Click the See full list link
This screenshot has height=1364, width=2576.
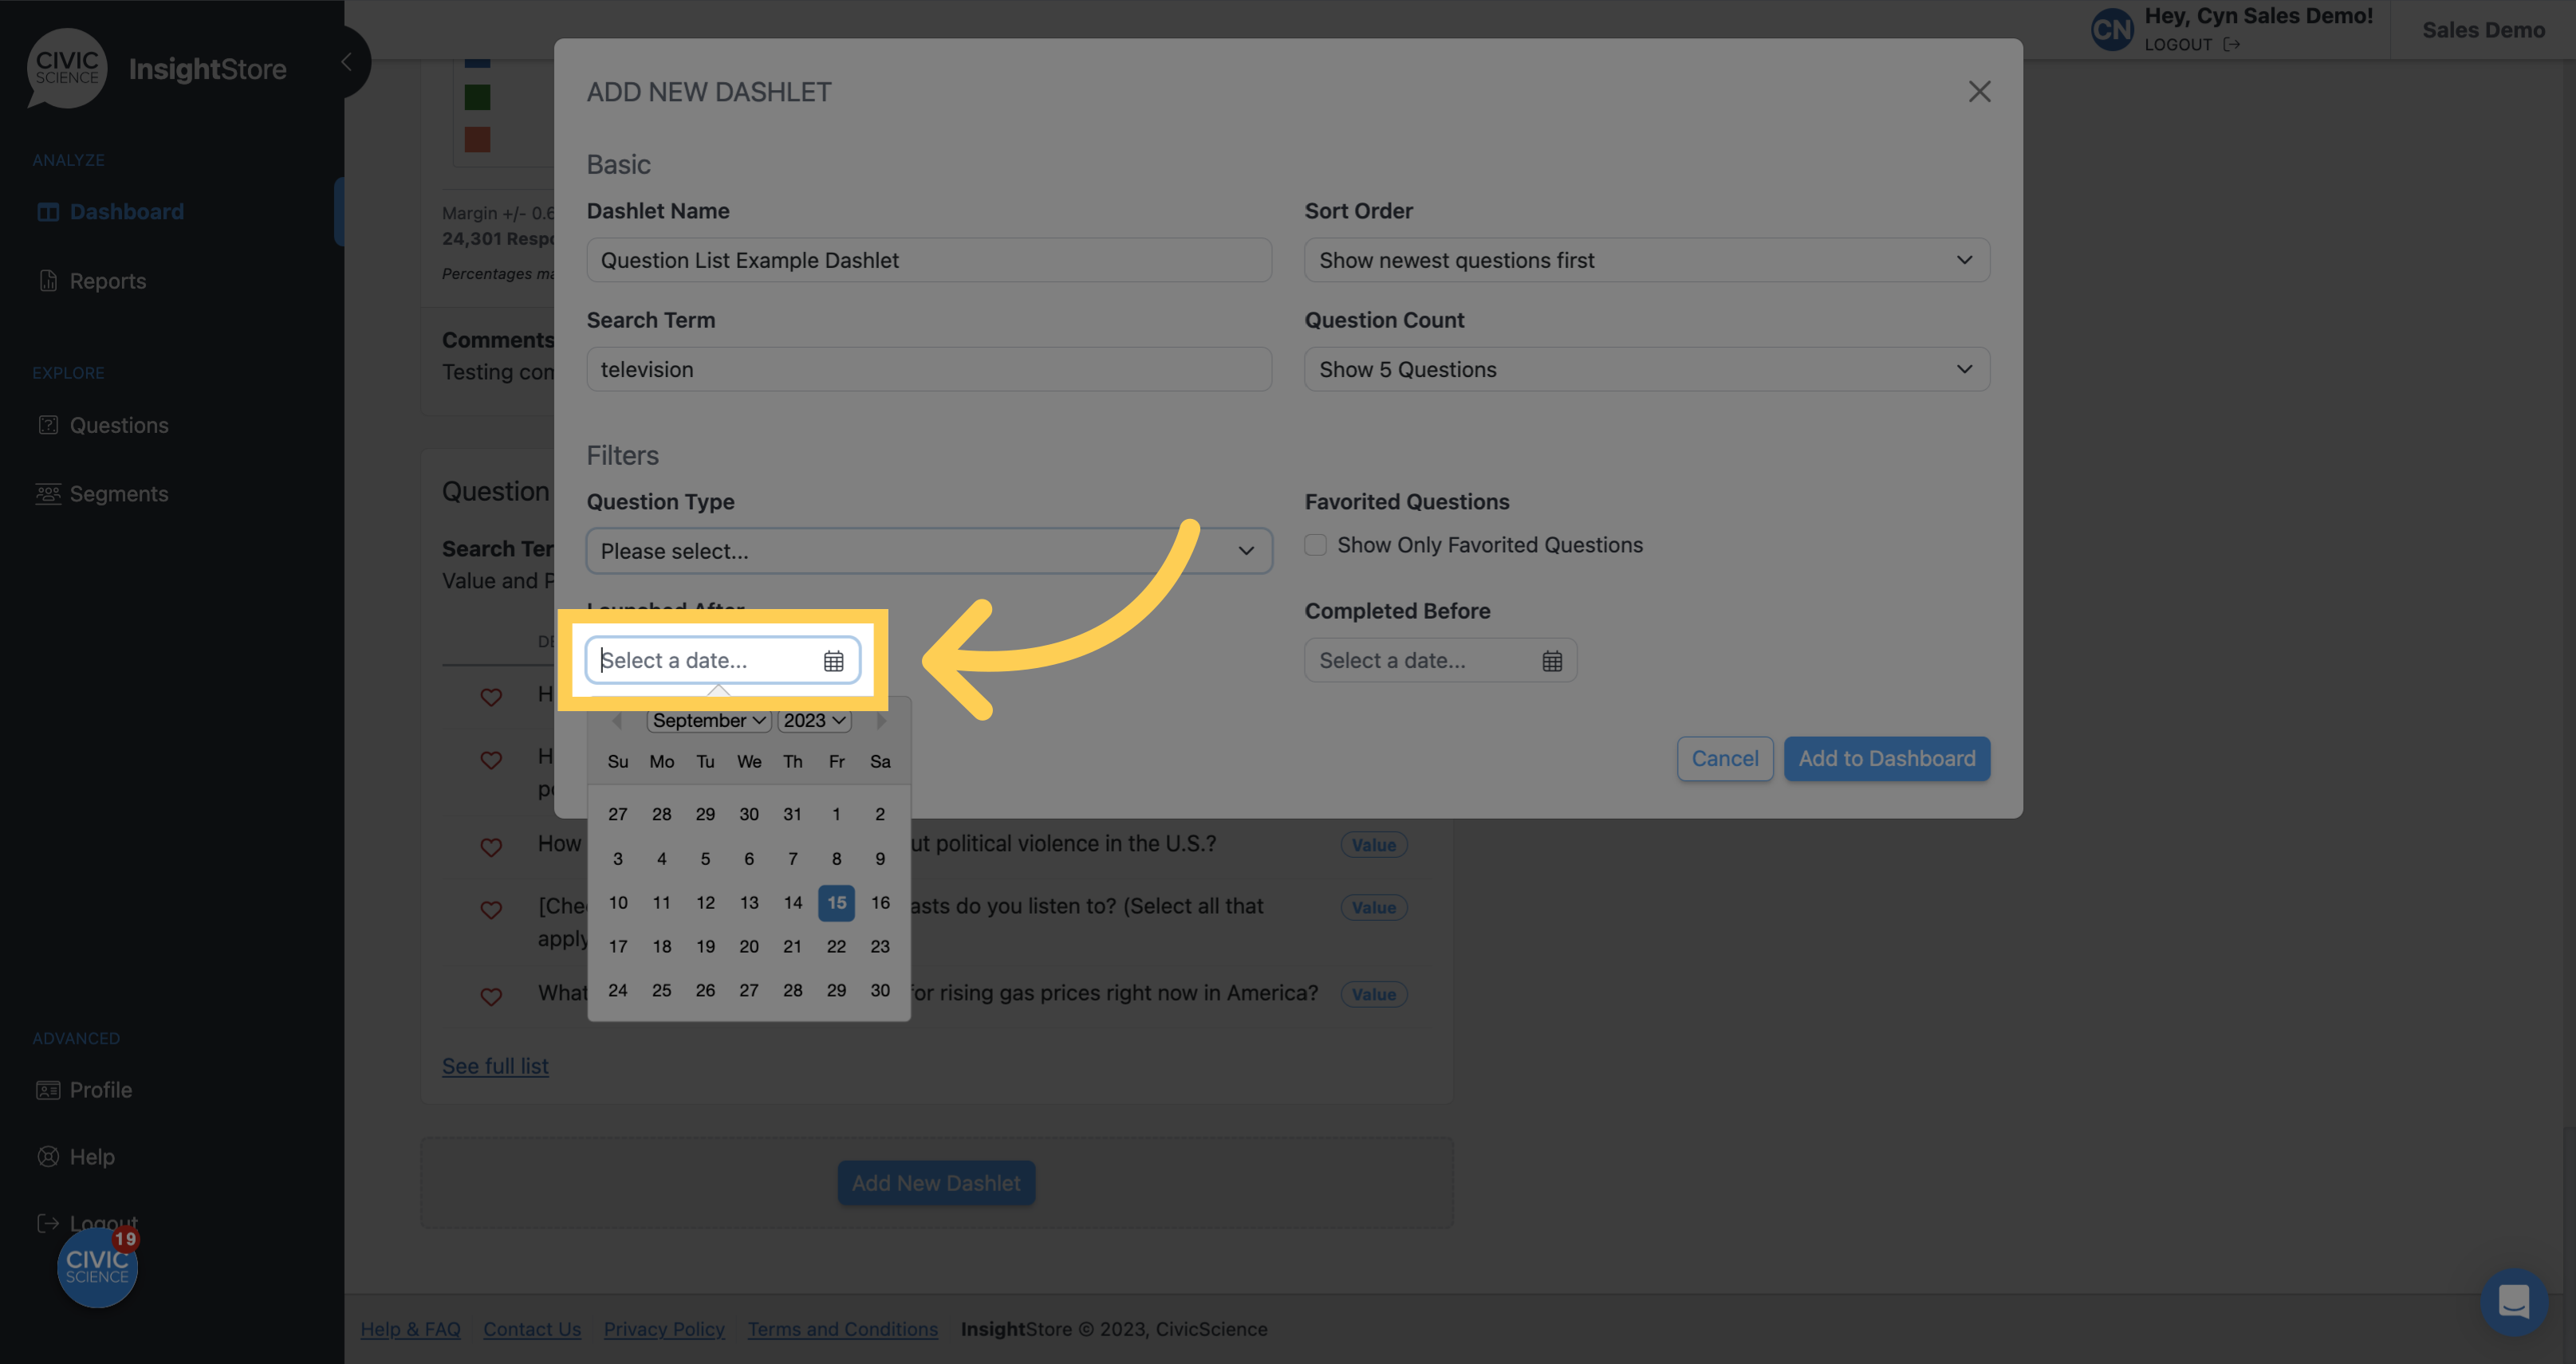point(494,1064)
